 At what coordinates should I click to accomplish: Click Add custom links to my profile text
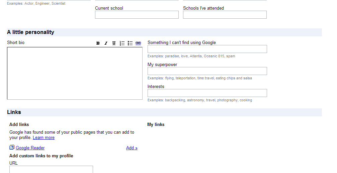click(41, 156)
